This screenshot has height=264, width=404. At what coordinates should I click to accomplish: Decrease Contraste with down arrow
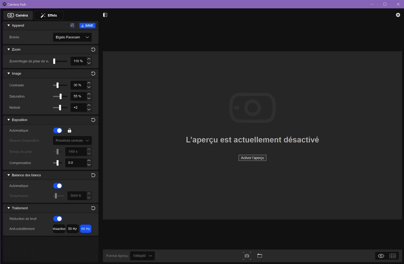coord(89,87)
